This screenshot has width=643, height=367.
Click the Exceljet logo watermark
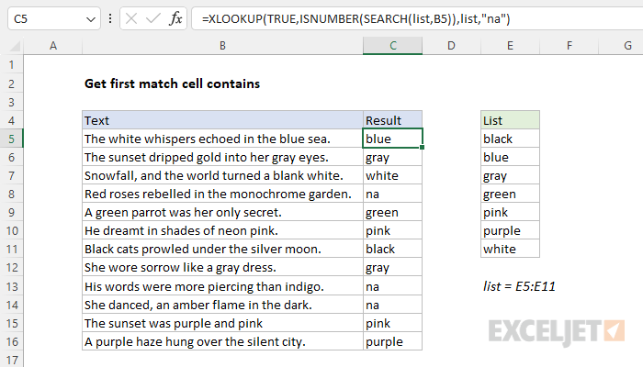pos(557,332)
